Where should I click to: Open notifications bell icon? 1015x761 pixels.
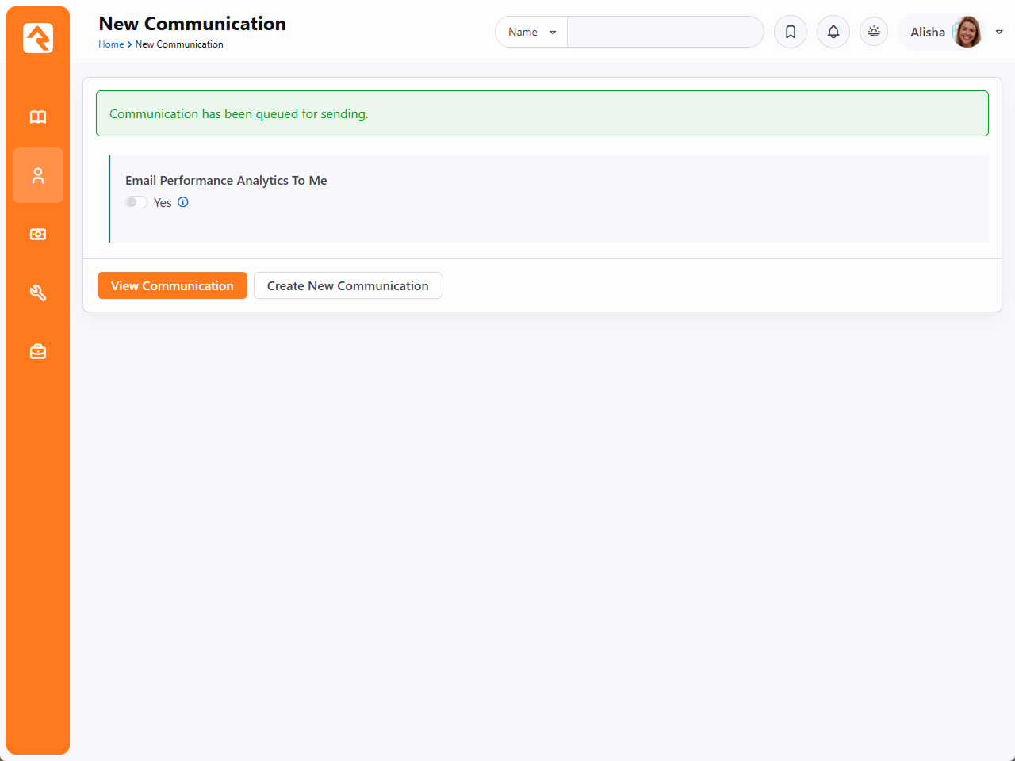pyautogui.click(x=833, y=32)
